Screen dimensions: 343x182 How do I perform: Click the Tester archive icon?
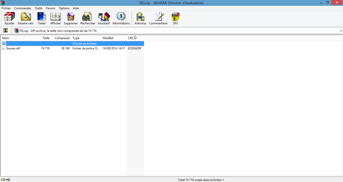42,17
